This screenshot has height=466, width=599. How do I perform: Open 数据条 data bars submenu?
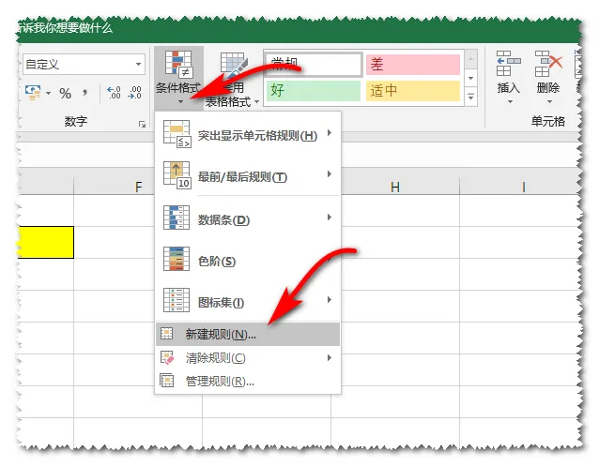(248, 218)
